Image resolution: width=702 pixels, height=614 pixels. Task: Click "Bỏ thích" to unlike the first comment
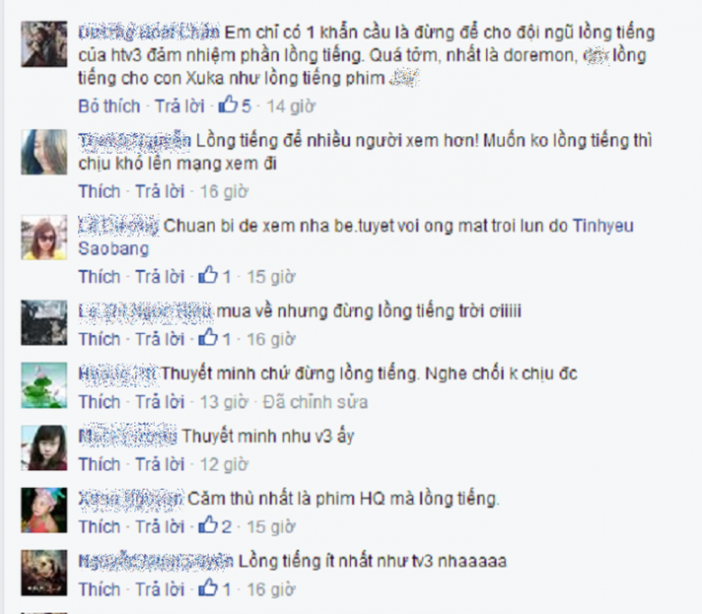(109, 106)
